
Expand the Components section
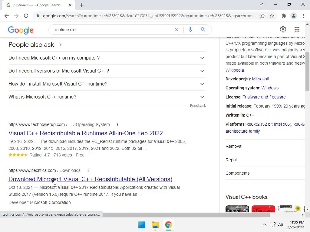265,173
